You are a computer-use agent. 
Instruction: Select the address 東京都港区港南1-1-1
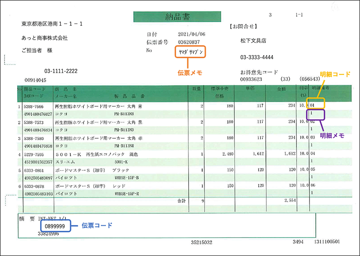(x=52, y=24)
